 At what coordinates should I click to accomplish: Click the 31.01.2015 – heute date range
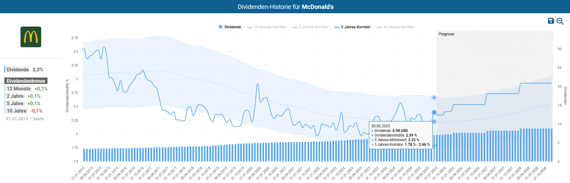25,119
